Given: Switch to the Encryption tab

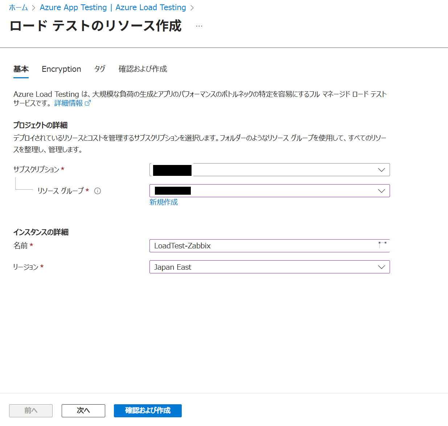Looking at the screenshot, I should coord(61,69).
